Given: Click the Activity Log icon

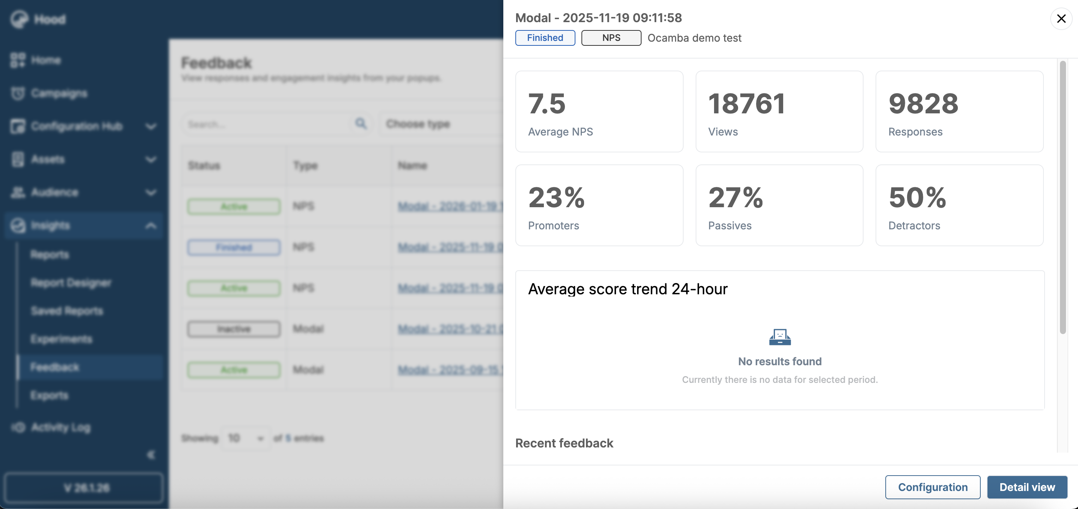Looking at the screenshot, I should pyautogui.click(x=18, y=428).
